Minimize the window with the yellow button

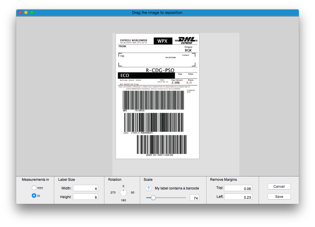pos(26,12)
